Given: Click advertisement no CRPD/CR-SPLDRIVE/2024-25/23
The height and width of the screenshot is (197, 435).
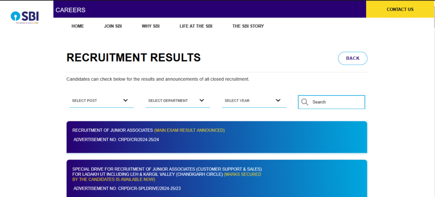Looking at the screenshot, I should (127, 189).
